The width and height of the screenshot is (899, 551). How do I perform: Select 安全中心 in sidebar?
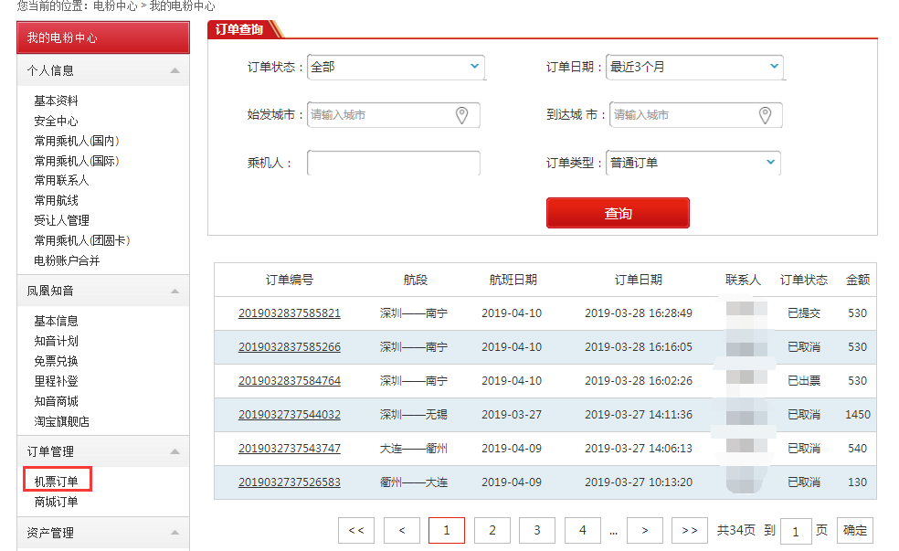pos(56,121)
